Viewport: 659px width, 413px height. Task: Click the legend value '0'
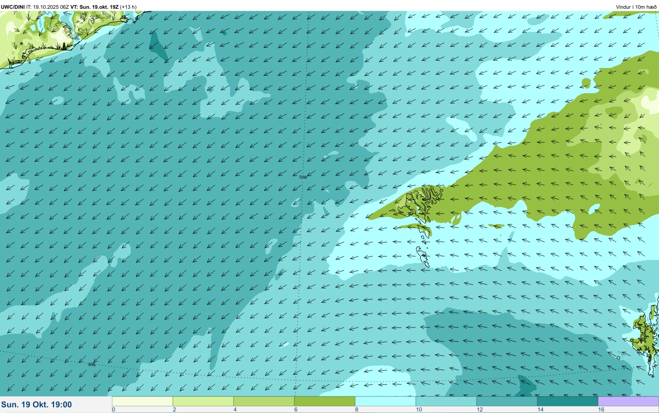pyautogui.click(x=113, y=409)
